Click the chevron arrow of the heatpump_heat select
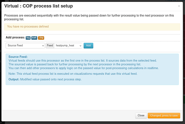This screenshot has width=185, height=124. point(80,46)
